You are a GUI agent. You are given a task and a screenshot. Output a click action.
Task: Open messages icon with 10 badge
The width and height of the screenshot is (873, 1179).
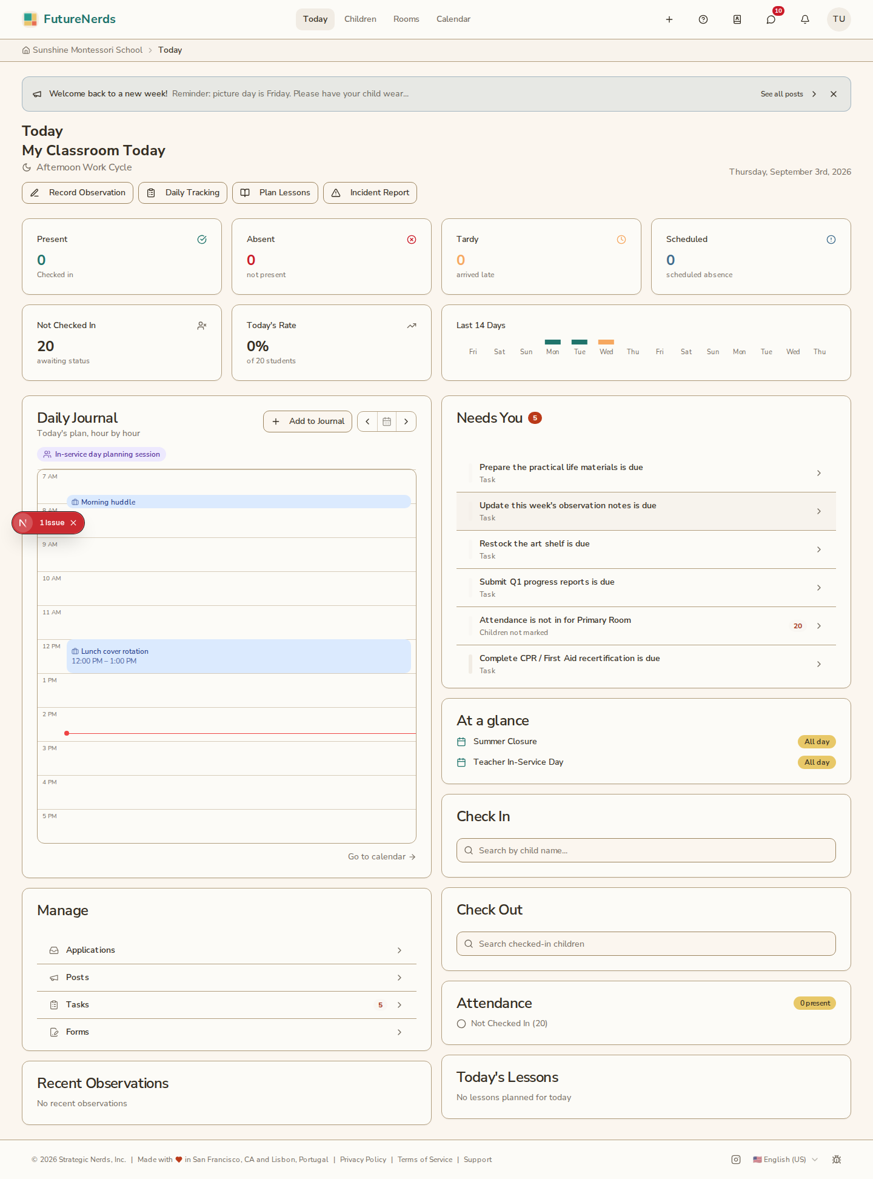[x=771, y=19]
